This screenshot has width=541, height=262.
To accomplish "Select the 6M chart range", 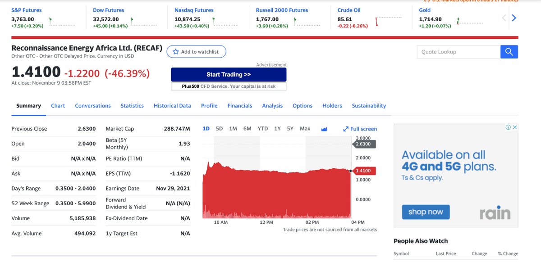I will pyautogui.click(x=247, y=129).
